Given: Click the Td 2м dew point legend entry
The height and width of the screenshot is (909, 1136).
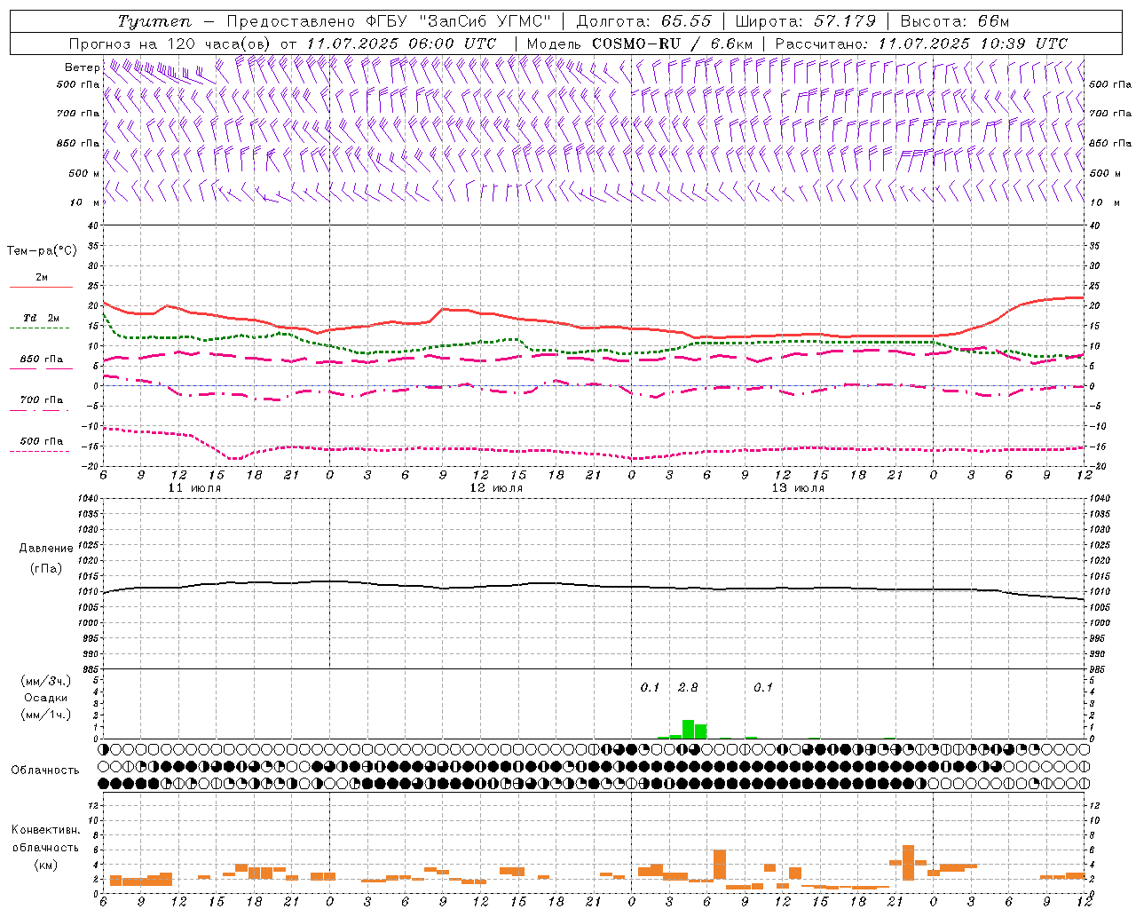Looking at the screenshot, I should (x=41, y=321).
